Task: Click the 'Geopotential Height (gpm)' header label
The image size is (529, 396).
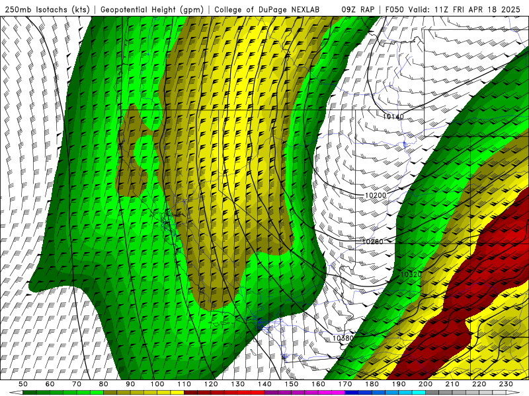Action: click(x=152, y=9)
